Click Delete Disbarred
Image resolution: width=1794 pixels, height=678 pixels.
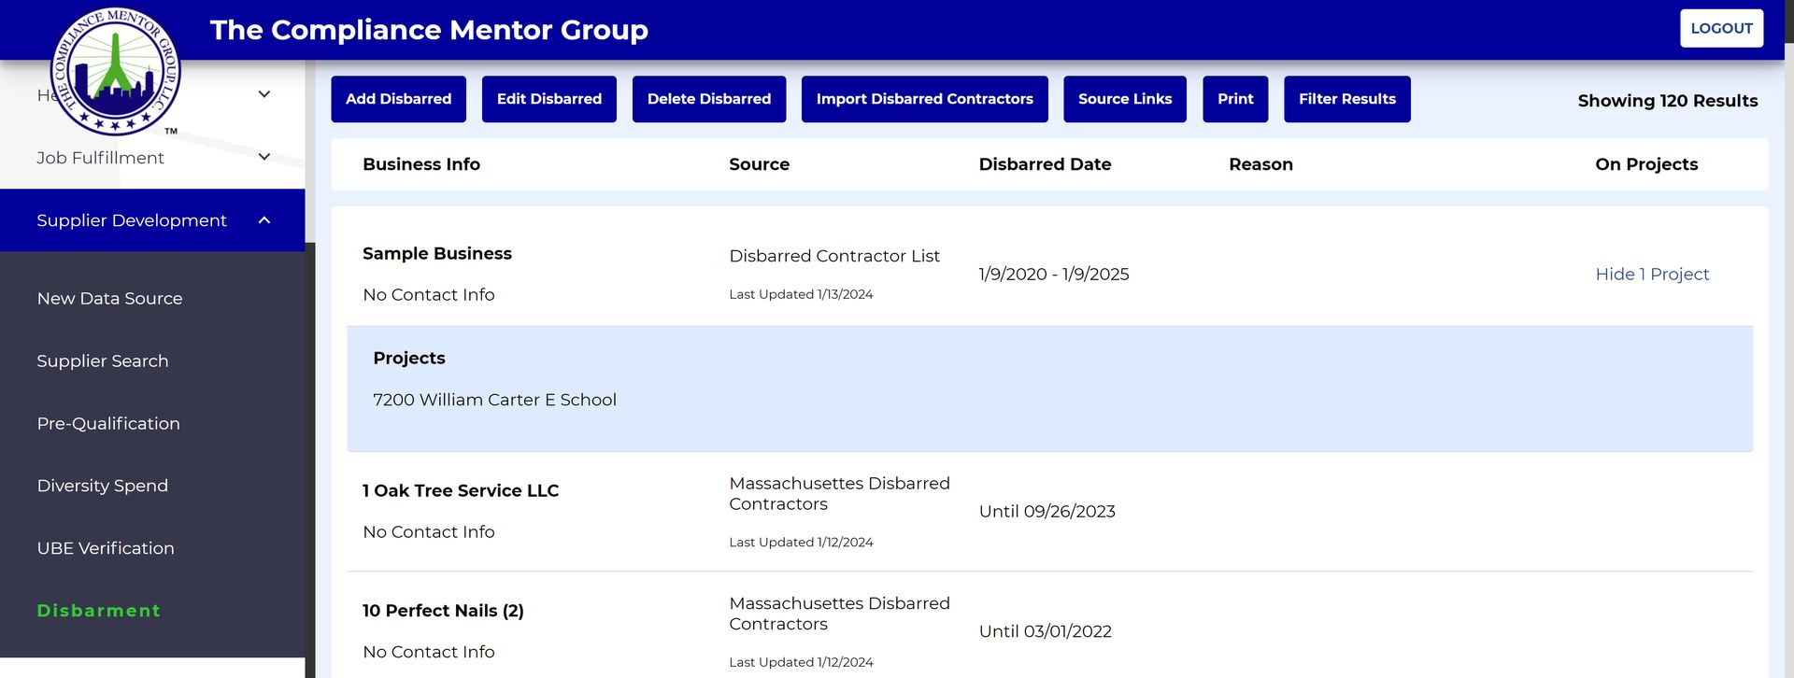(708, 99)
